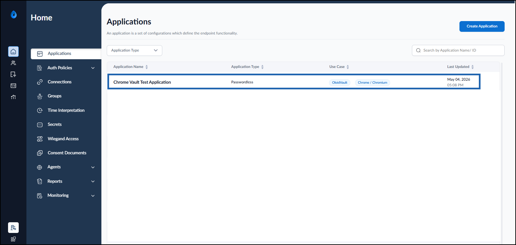
Task: Click the Connections link icon
Action: (x=40, y=82)
